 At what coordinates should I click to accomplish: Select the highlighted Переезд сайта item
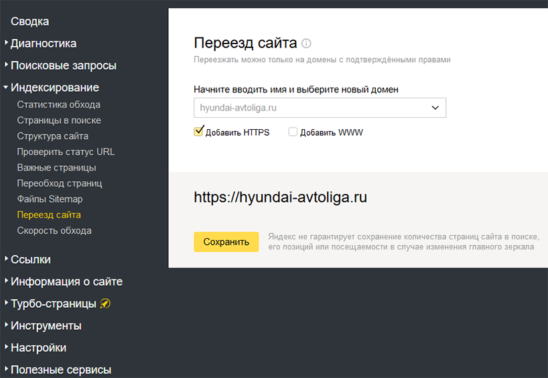coord(49,215)
